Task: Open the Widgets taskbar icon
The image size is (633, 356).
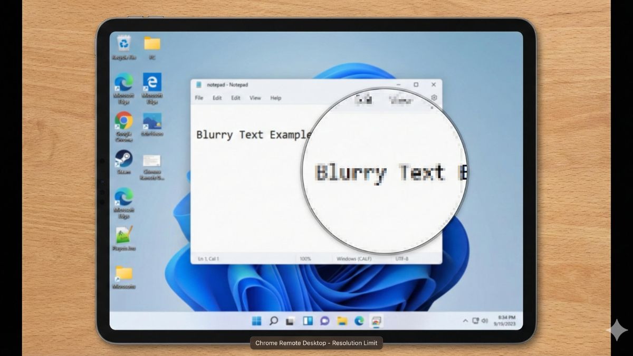Action: click(x=308, y=321)
